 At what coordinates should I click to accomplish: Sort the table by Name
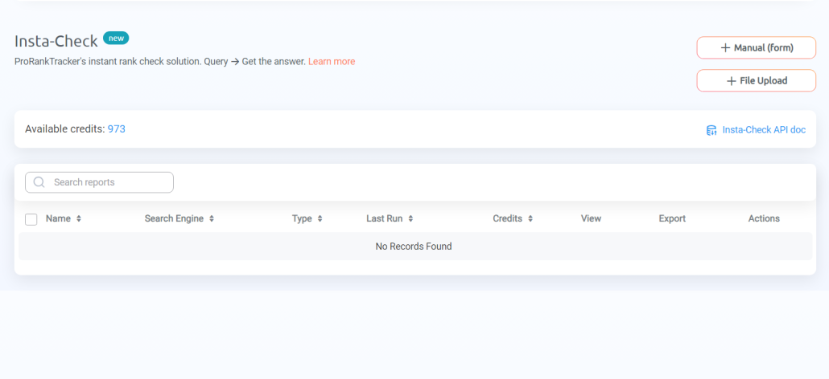pyautogui.click(x=64, y=218)
